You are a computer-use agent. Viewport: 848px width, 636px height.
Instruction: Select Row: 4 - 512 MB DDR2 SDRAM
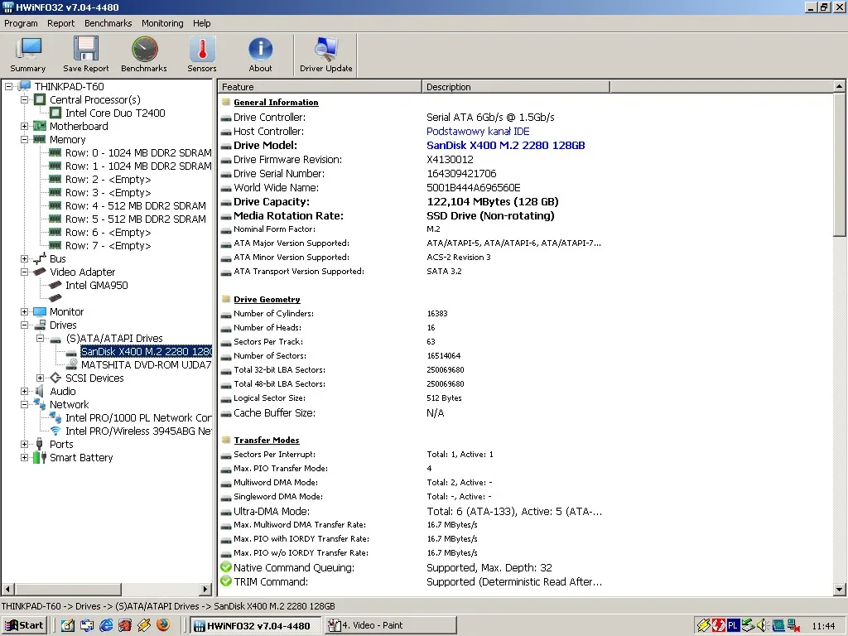pos(136,205)
